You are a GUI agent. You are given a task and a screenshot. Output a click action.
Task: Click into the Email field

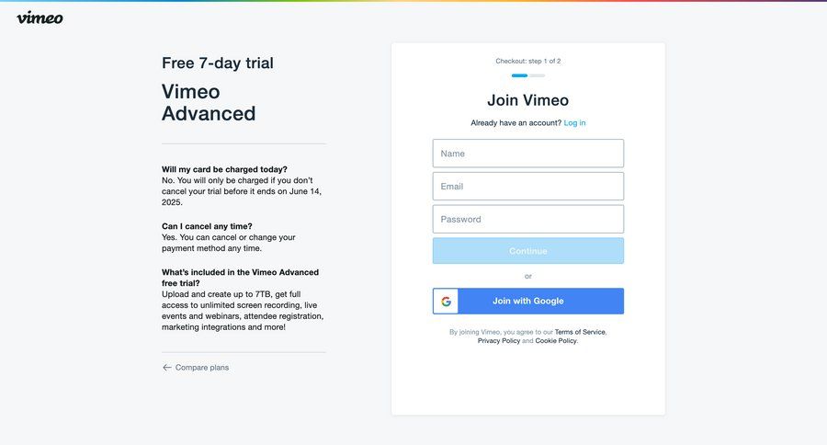click(527, 187)
